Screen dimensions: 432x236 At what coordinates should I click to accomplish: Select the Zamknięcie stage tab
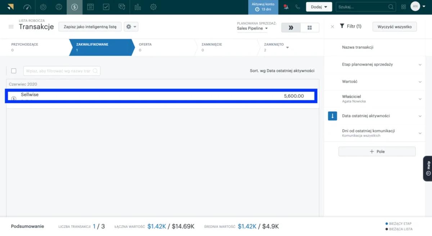click(x=227, y=47)
